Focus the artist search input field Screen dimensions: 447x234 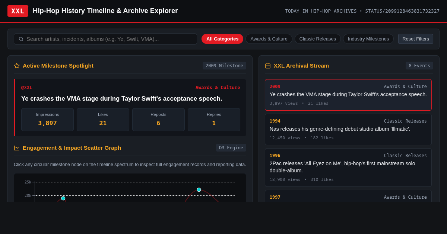click(105, 39)
